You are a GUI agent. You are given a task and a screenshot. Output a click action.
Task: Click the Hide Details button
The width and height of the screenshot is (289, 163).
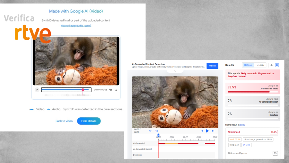pos(89,121)
